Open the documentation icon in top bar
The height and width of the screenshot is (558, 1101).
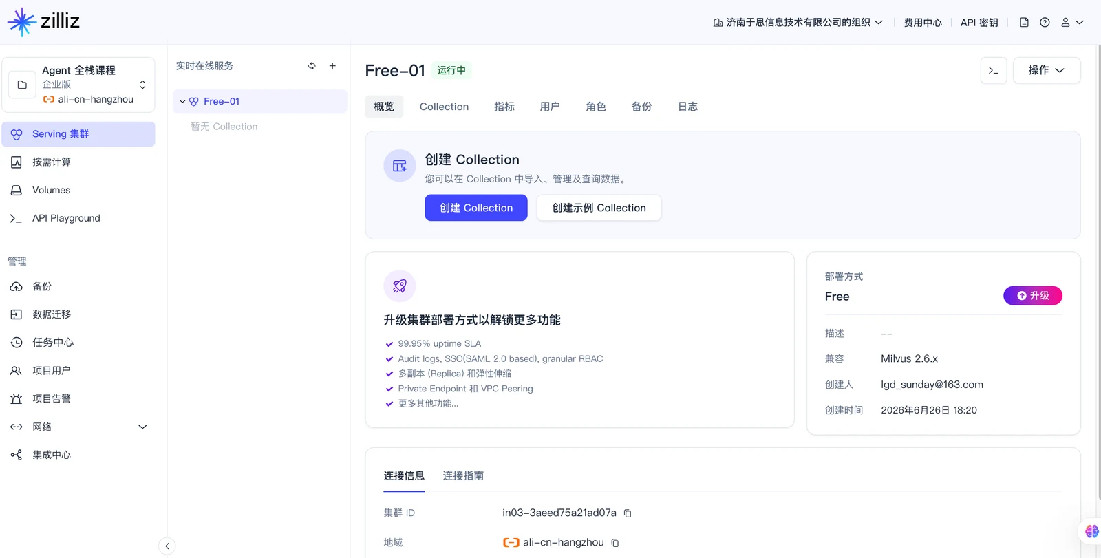point(1024,23)
